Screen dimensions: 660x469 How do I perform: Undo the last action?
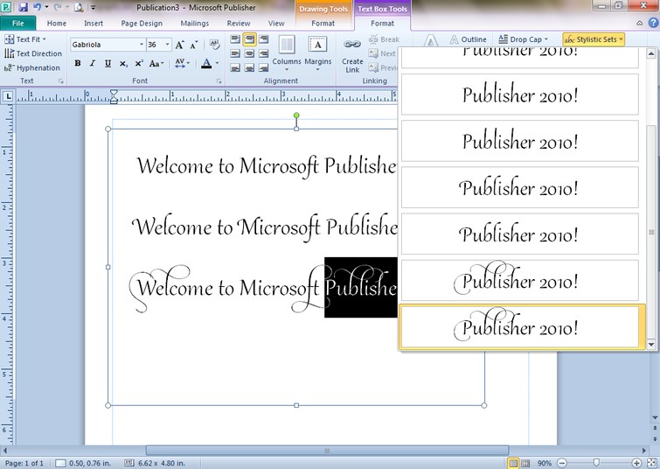click(x=37, y=7)
